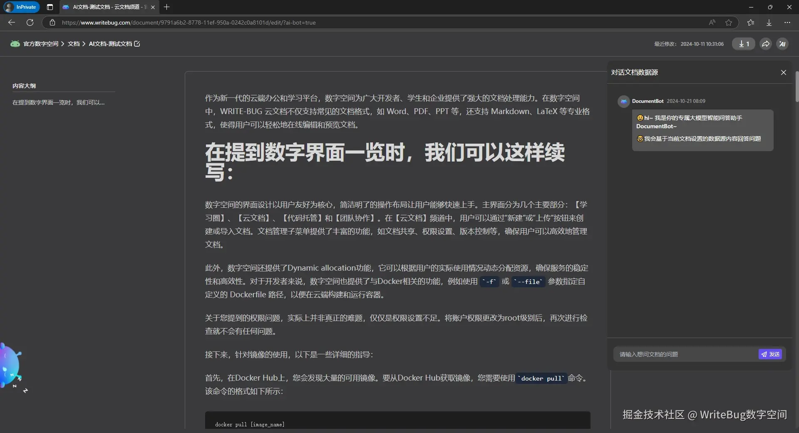
Task: Refresh the current page
Action: [30, 22]
